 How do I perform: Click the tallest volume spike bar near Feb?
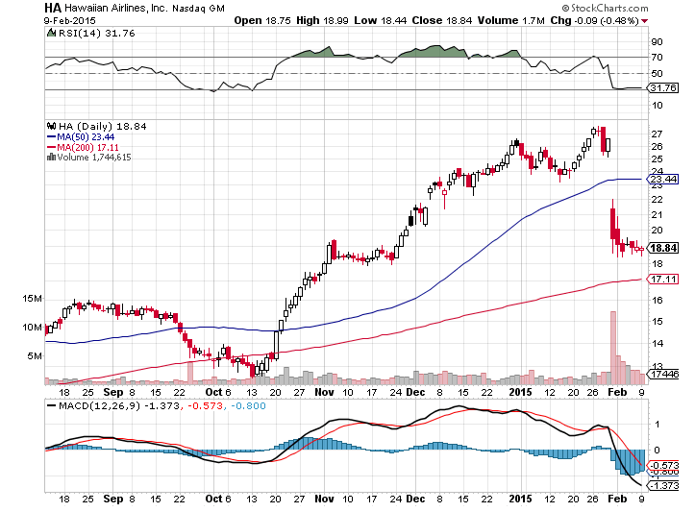(613, 348)
